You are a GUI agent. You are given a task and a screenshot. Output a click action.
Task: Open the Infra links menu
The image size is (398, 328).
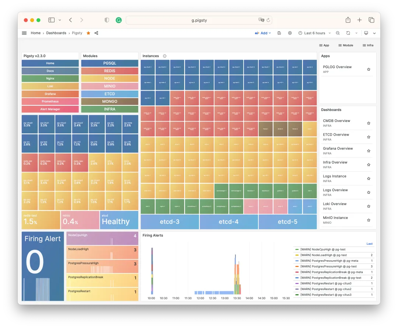368,45
